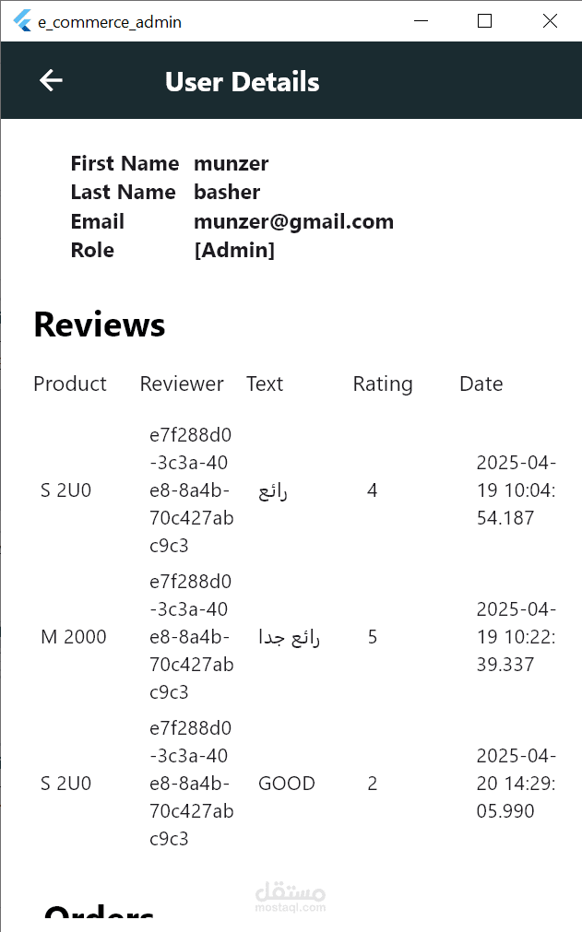Click the [Admin] role value
Screen dimensions: 582x932
tap(234, 250)
